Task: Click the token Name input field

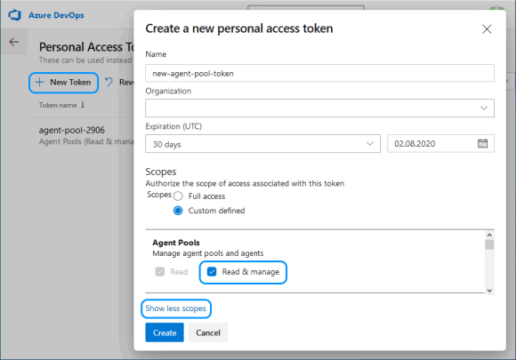Action: pyautogui.click(x=319, y=73)
